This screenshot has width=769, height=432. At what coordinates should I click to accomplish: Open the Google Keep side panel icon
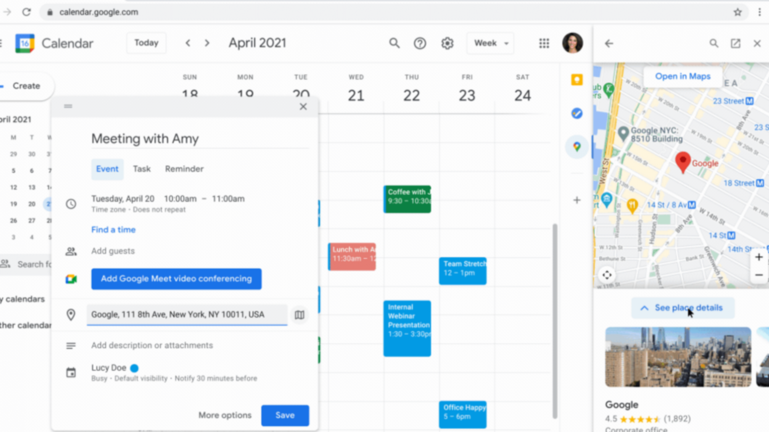[x=577, y=80]
